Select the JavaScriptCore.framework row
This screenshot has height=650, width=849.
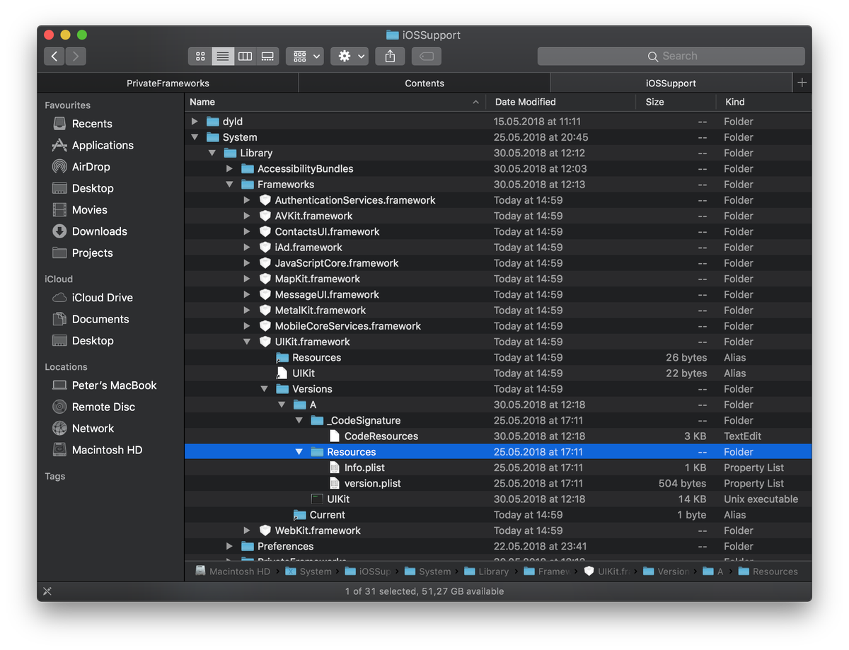(498, 263)
